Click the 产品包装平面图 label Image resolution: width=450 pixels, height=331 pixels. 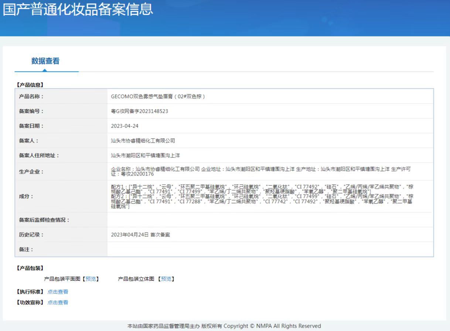coord(62,279)
